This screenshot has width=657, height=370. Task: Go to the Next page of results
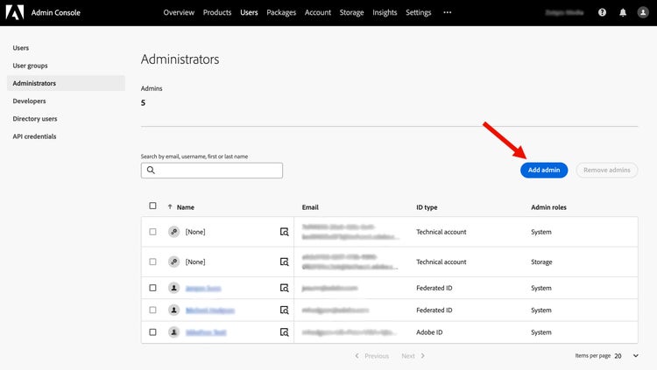[x=413, y=356]
